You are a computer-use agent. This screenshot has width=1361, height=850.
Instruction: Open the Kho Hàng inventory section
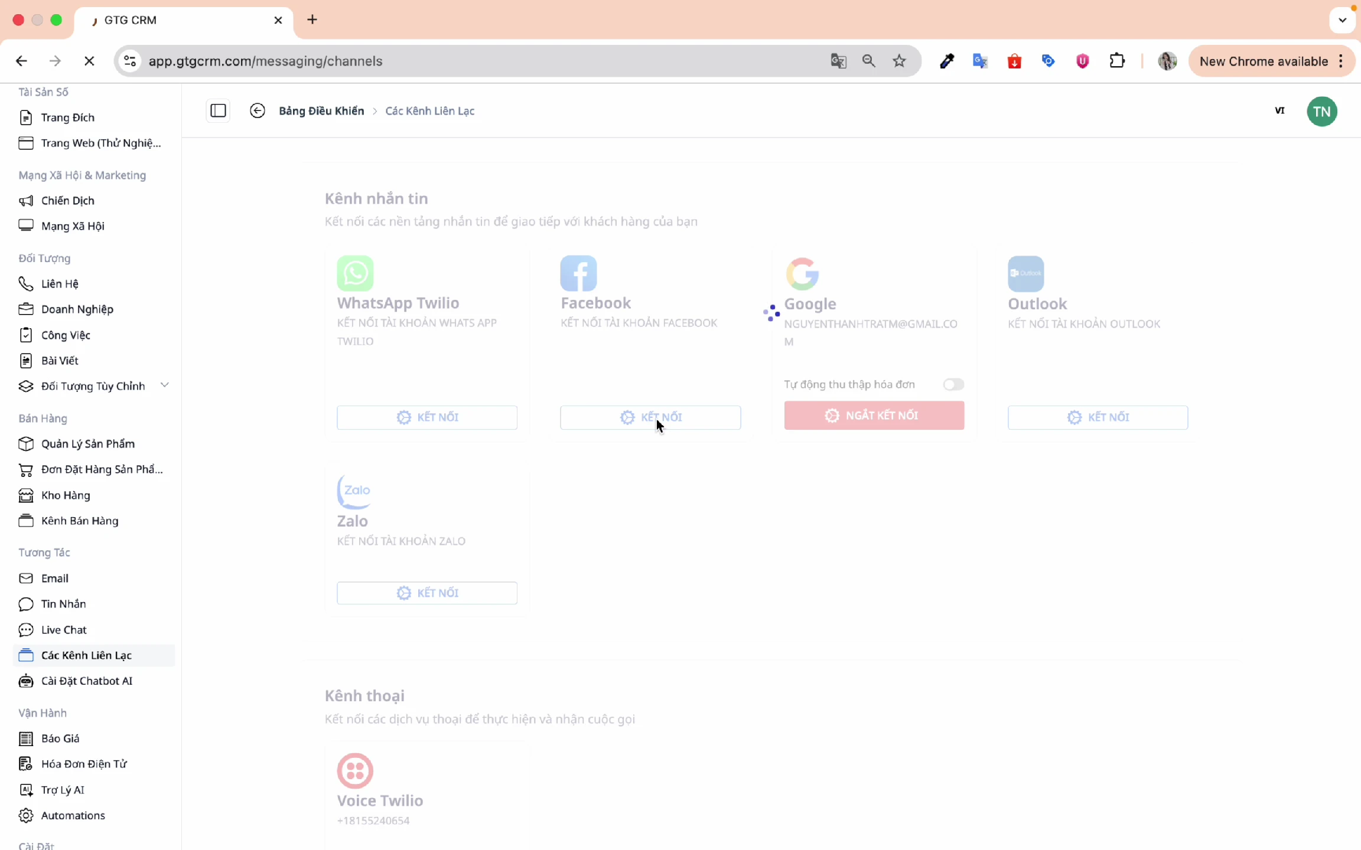coord(66,495)
